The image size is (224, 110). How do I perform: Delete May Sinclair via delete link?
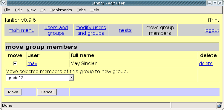(x=206, y=64)
